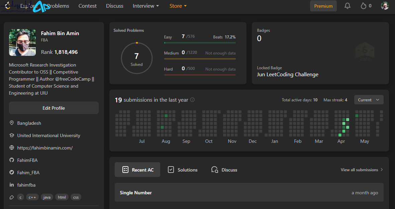Click the skills tag icon
The width and height of the screenshot is (395, 209).
12,197
